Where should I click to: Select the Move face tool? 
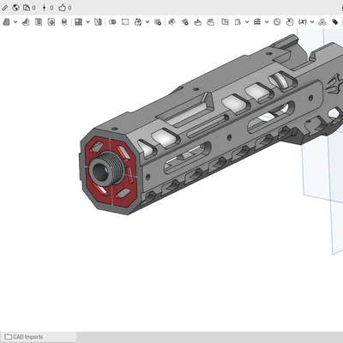pyautogui.click(x=197, y=22)
